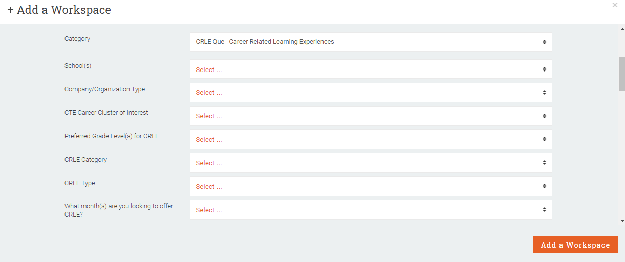Click CRLE Type up-down arrow icon

click(544, 187)
